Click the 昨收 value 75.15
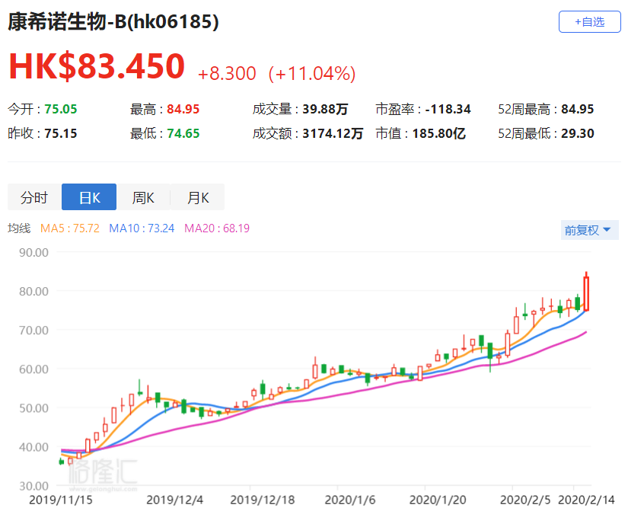Viewport: 628px width, 511px height. pos(60,133)
